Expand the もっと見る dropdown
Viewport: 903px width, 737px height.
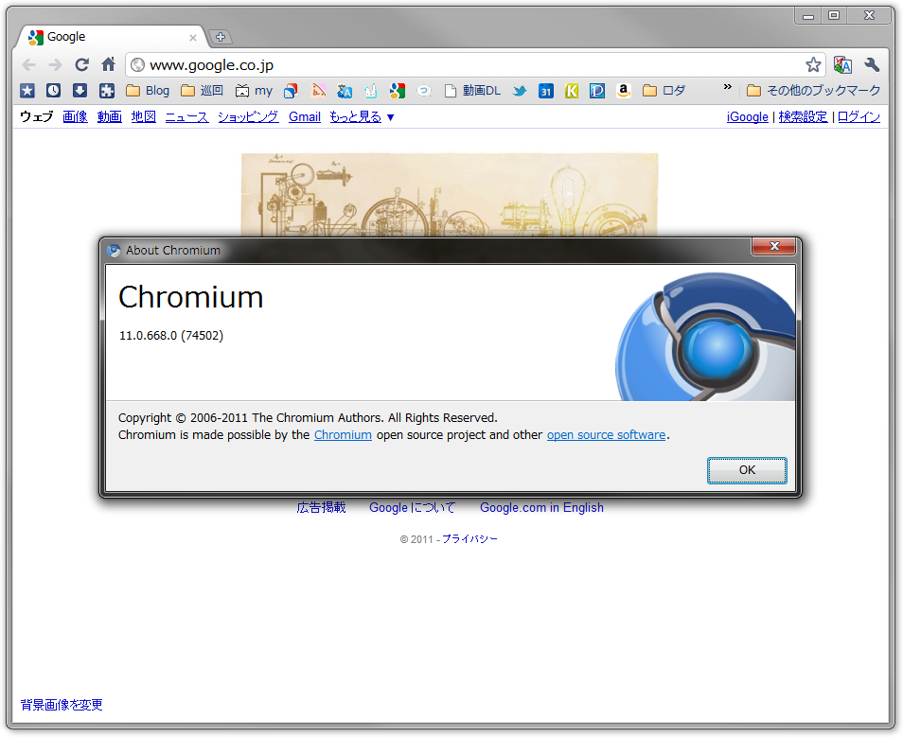tap(362, 117)
